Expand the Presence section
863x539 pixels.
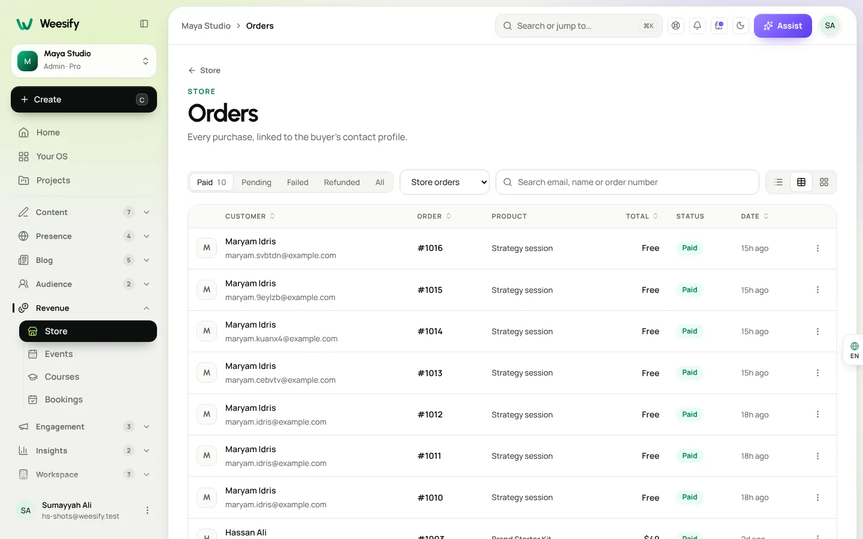84,236
